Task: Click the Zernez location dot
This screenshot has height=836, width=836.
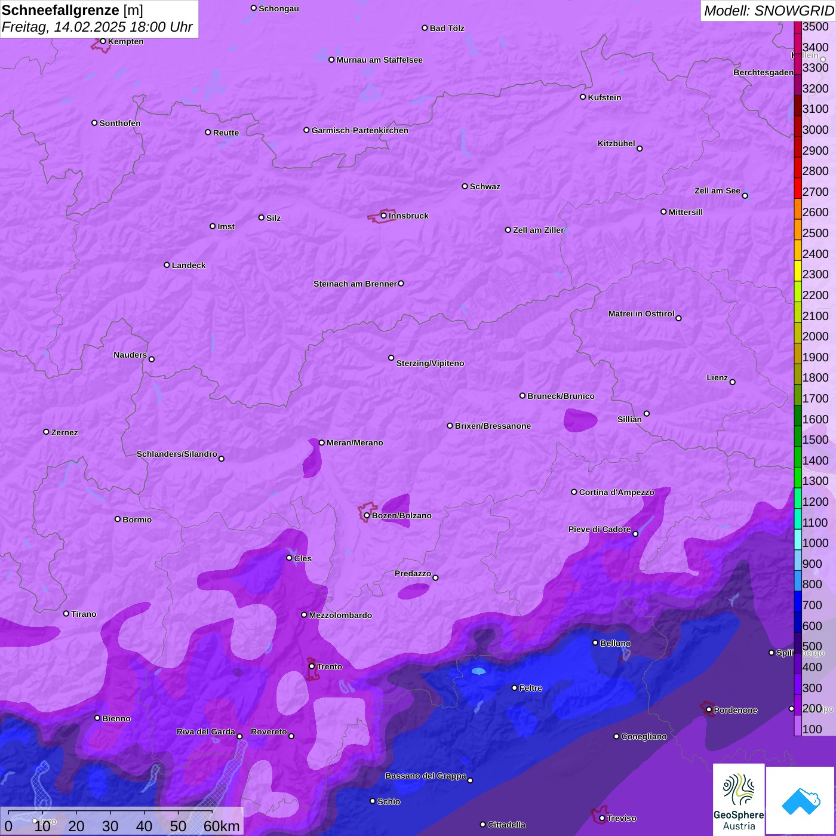Action: pos(46,432)
